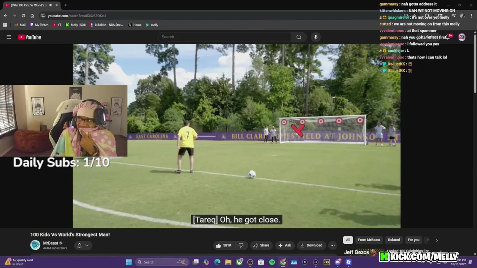The height and width of the screenshot is (268, 477).
Task: Open Spotify from the taskbar
Action: click(272, 262)
